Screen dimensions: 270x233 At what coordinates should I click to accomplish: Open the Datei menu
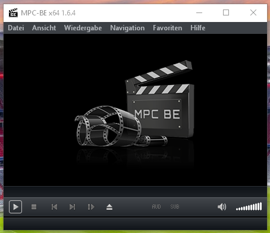[16, 28]
